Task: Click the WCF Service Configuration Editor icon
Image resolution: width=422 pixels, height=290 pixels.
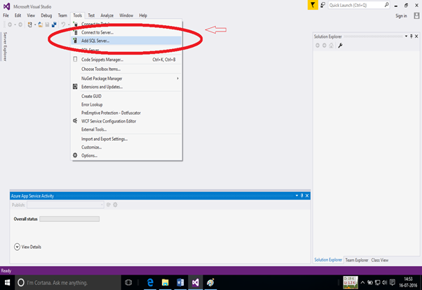Action: pyautogui.click(x=75, y=120)
